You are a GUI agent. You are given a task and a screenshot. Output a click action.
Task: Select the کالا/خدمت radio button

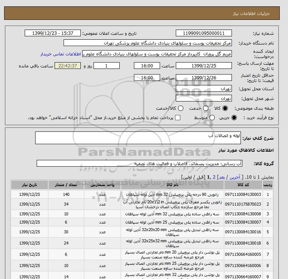(x=181, y=108)
